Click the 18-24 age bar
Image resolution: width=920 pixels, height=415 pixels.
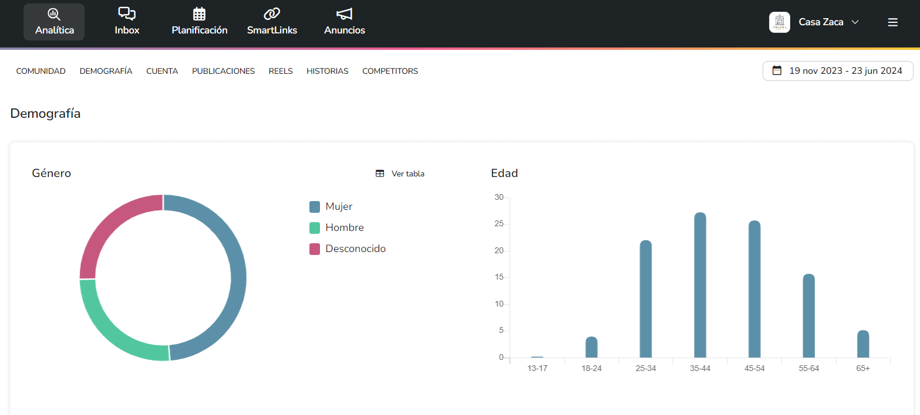tap(591, 347)
